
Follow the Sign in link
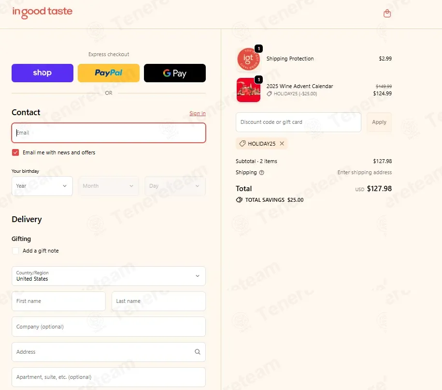tap(197, 113)
